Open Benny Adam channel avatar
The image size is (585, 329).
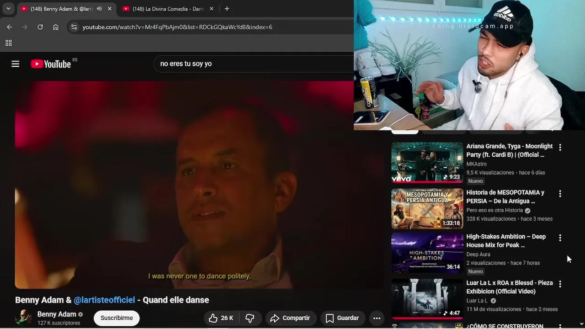(24, 318)
